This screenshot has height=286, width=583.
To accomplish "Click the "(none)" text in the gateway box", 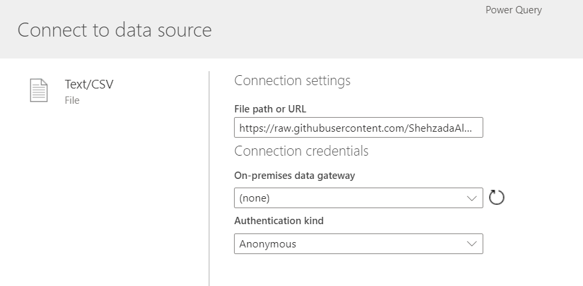I will tap(255, 198).
